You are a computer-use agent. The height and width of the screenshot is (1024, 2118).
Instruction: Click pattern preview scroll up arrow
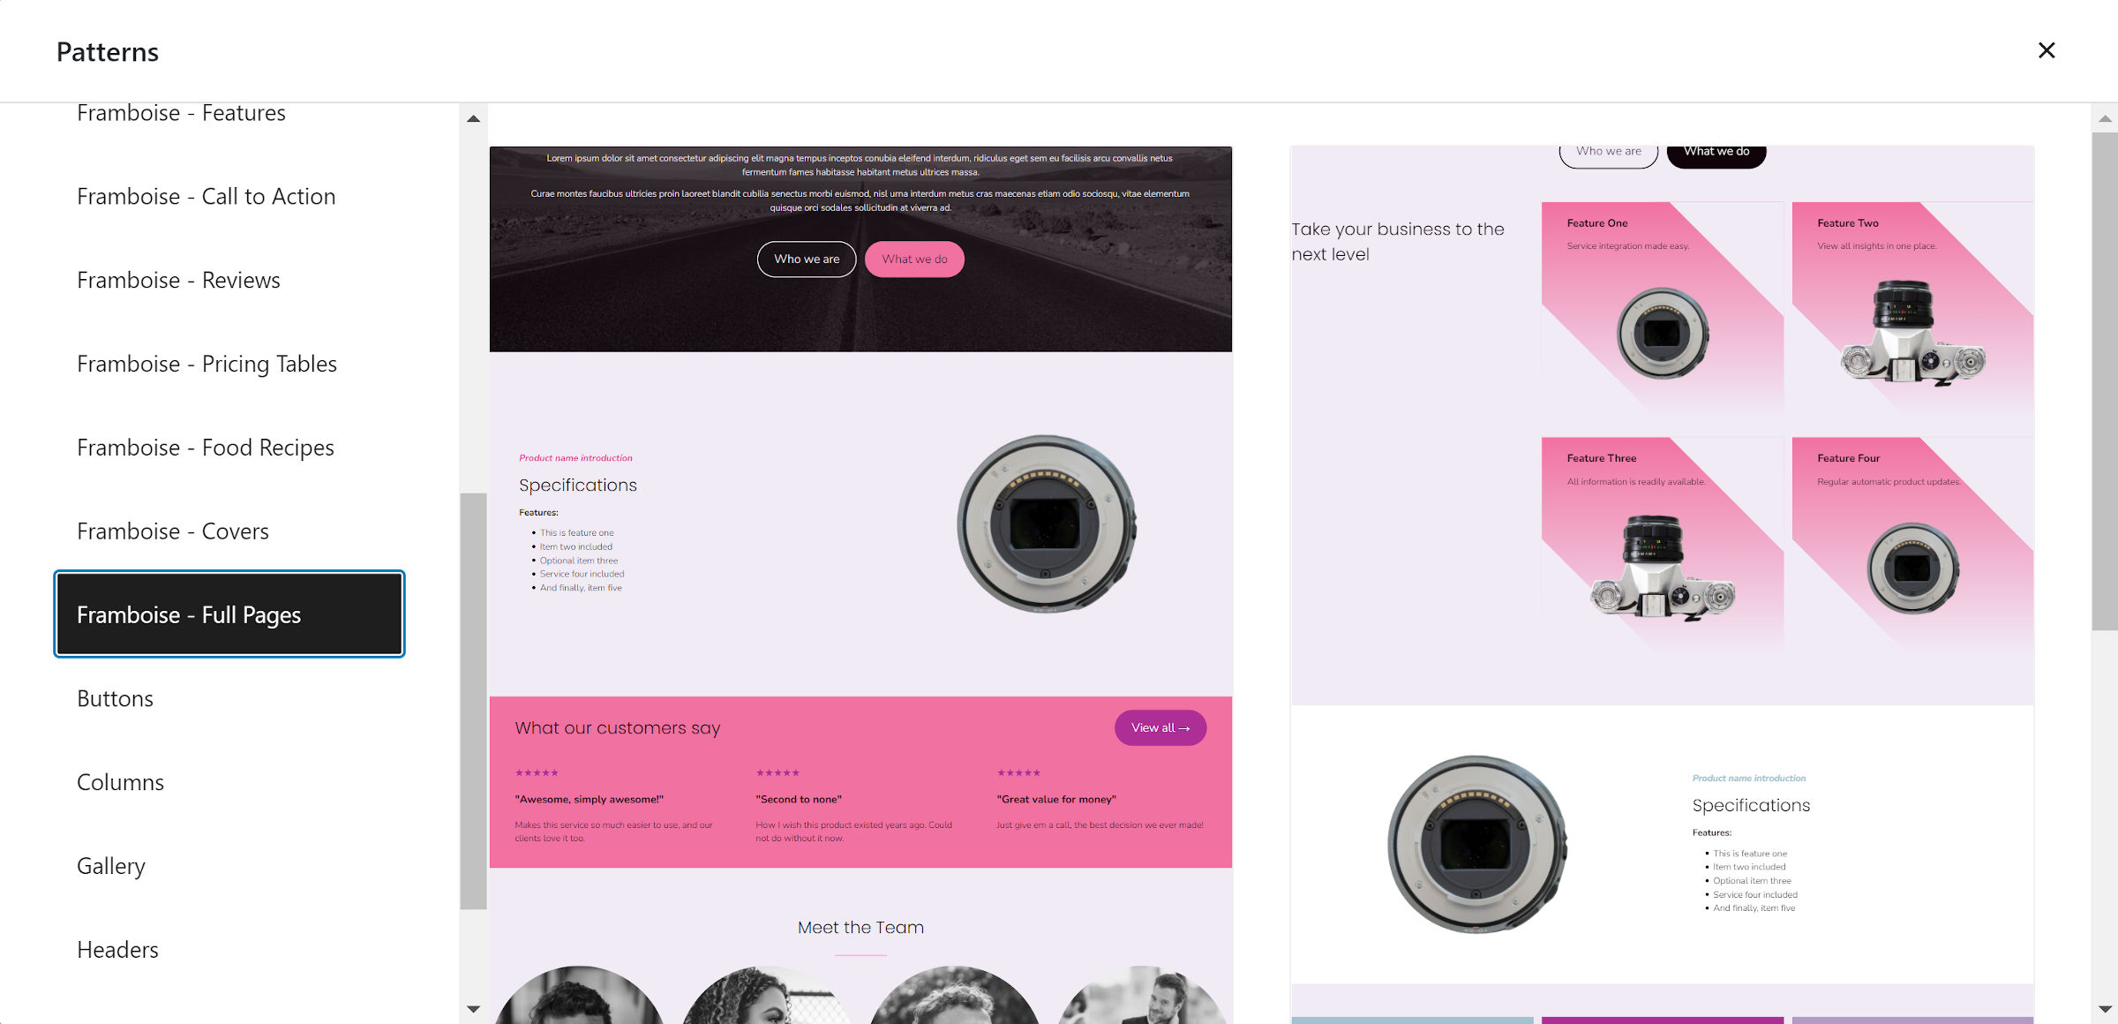2105,118
